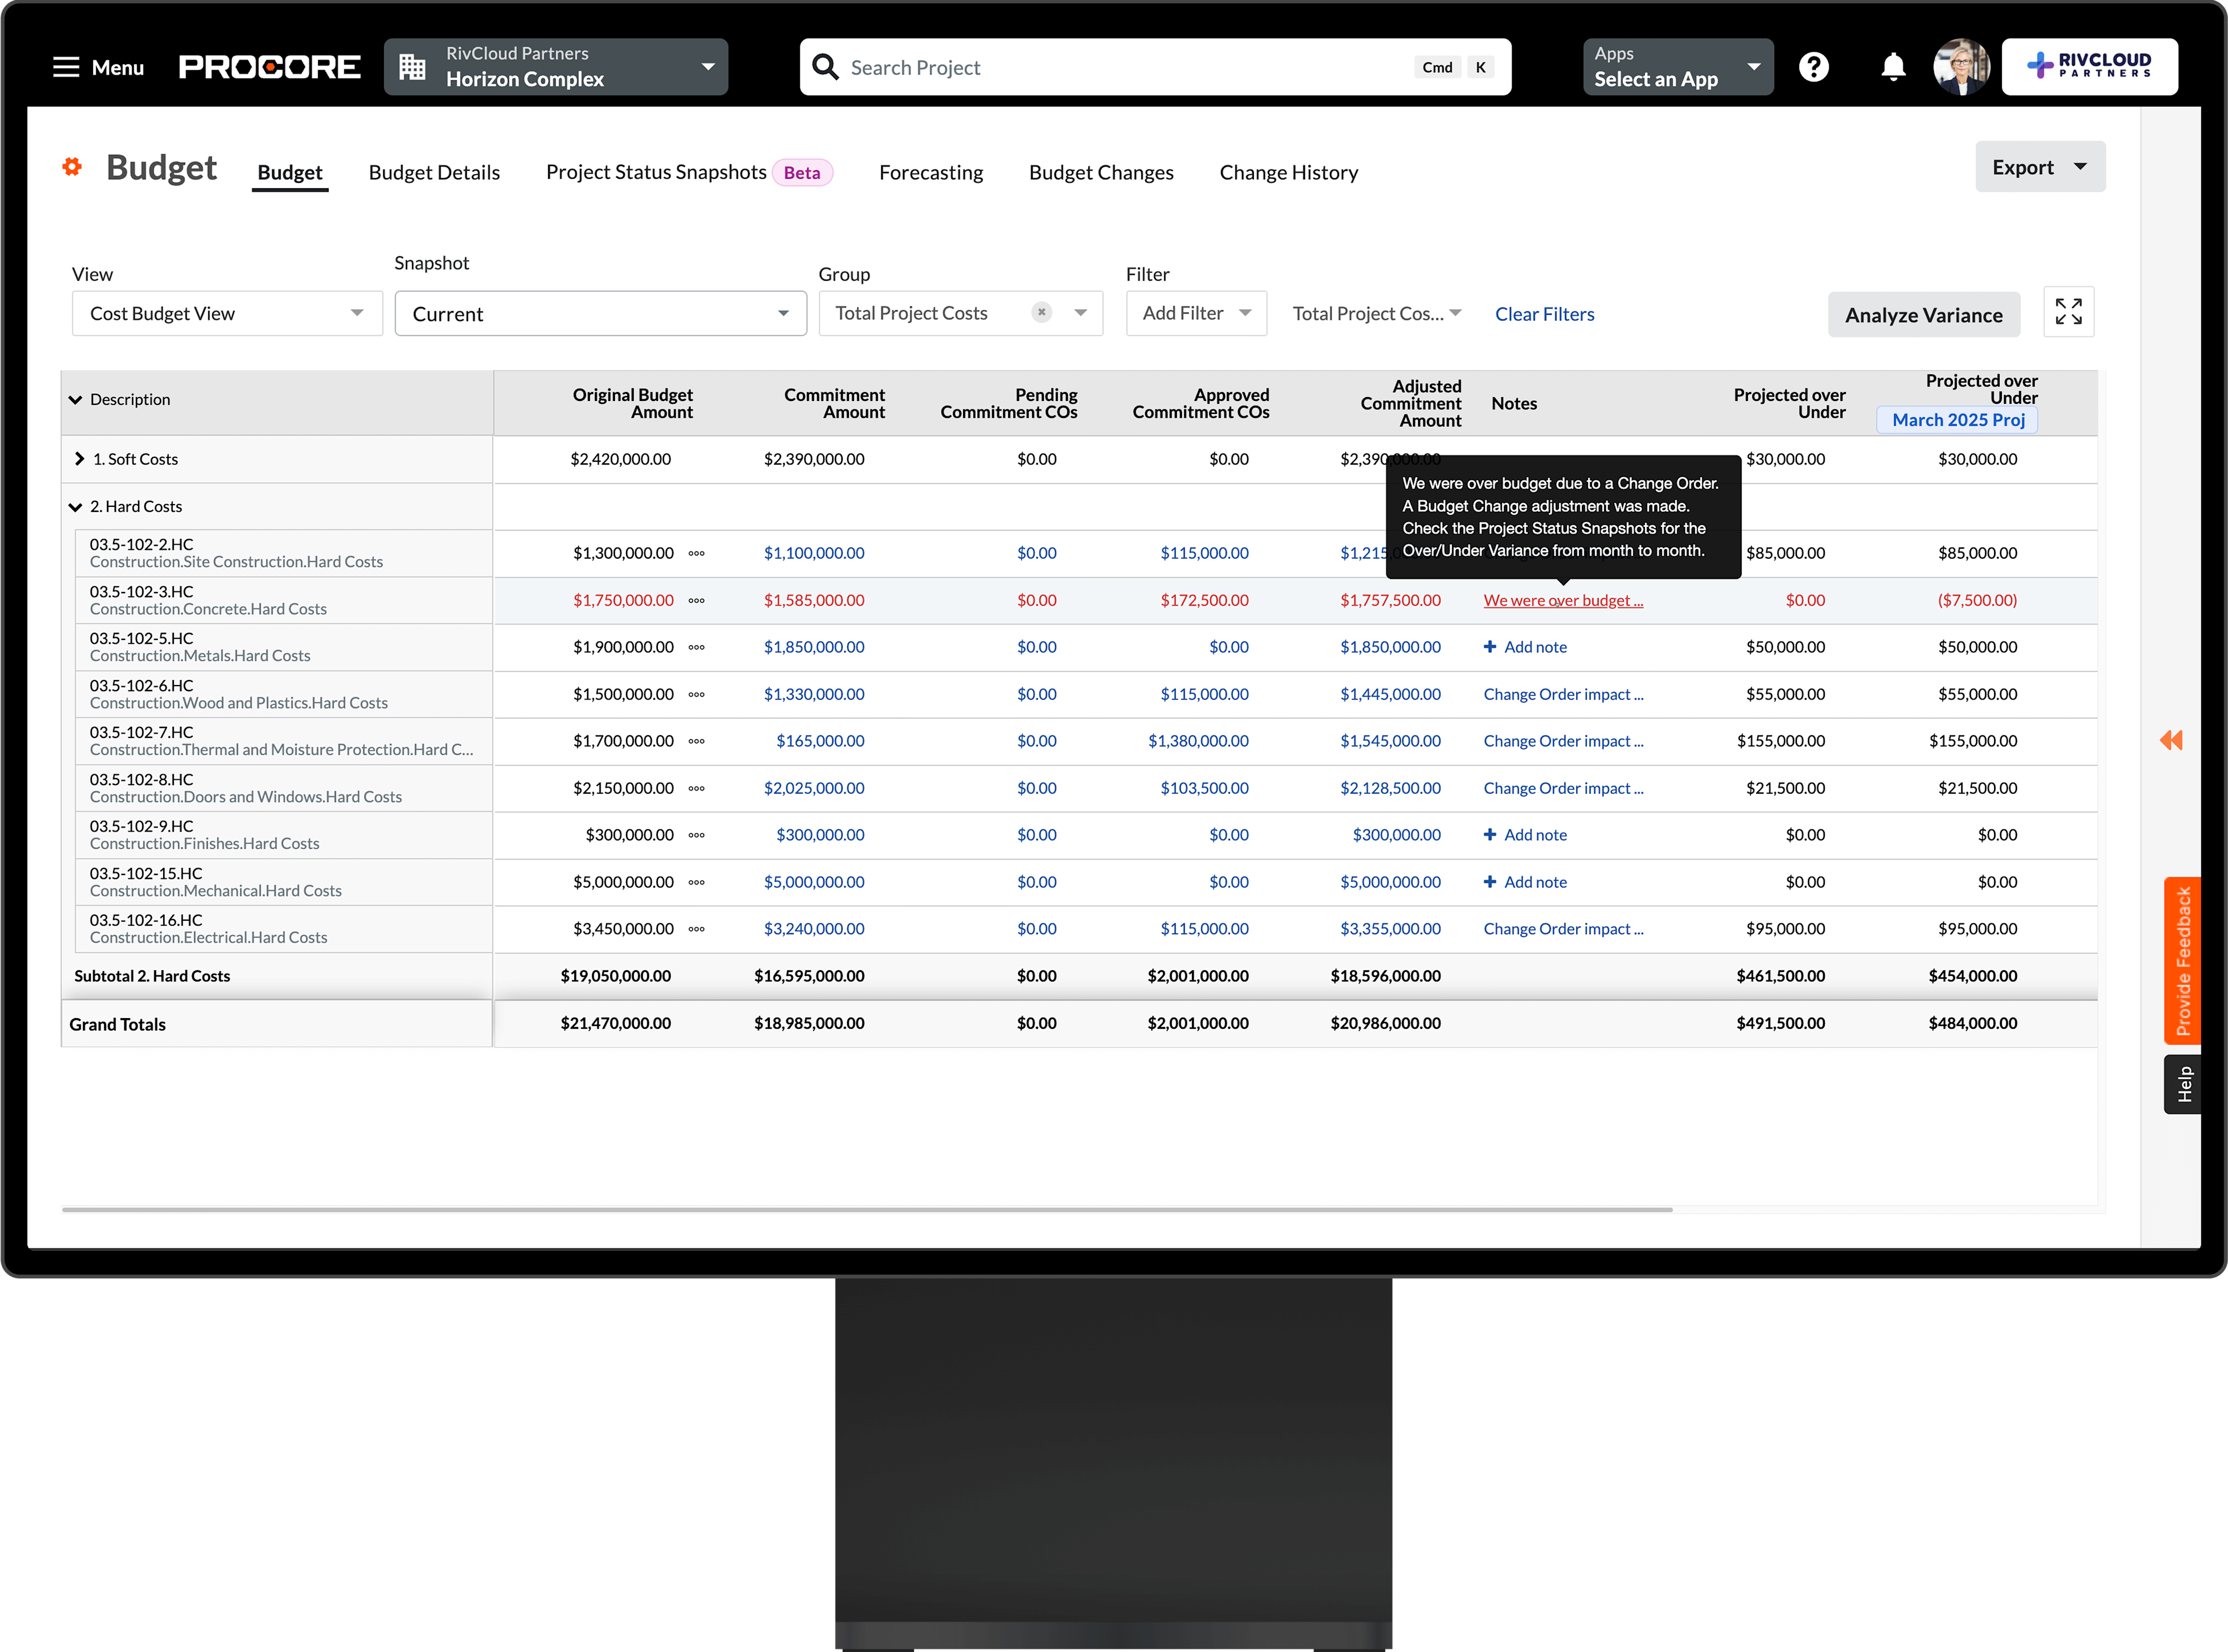Click the orange Budget settings gear
This screenshot has height=1652, width=2228.
72,167
